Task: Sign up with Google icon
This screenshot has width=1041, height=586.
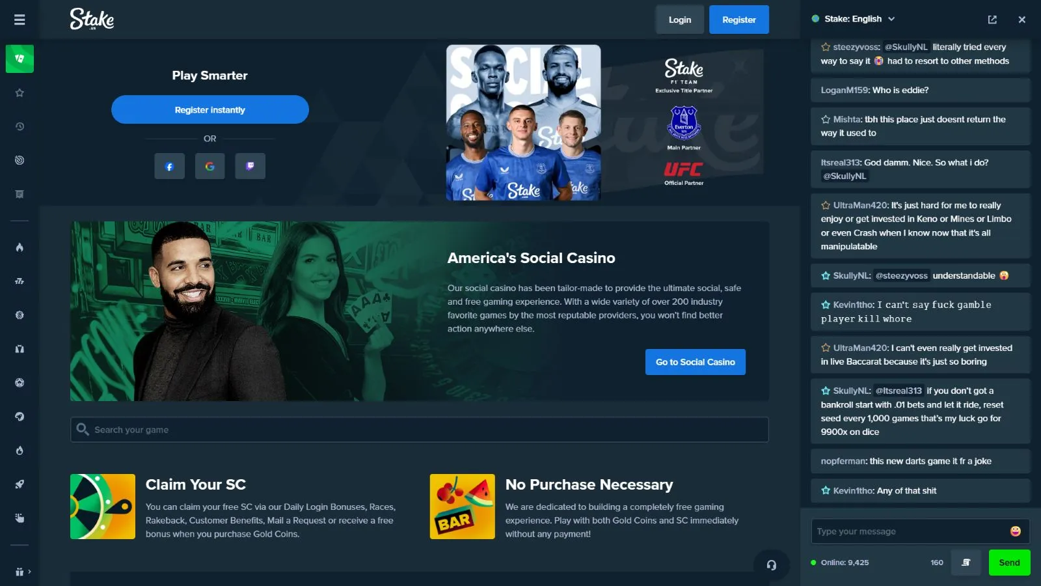Action: coord(210,166)
